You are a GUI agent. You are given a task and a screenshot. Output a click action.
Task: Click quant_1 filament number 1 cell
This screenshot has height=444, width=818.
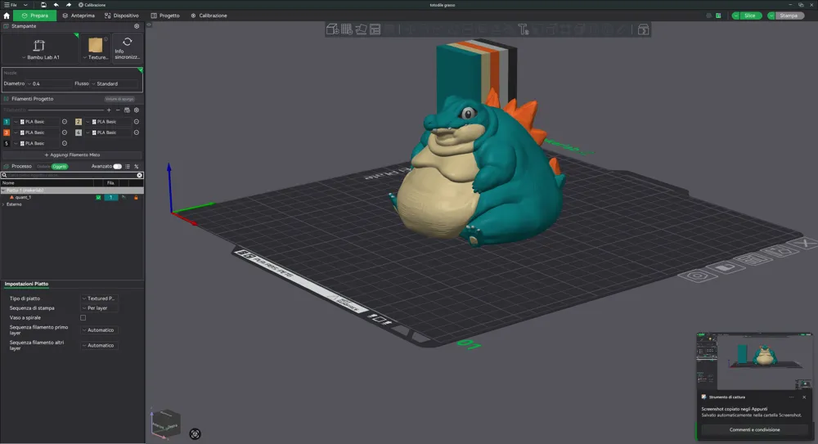pyautogui.click(x=110, y=197)
